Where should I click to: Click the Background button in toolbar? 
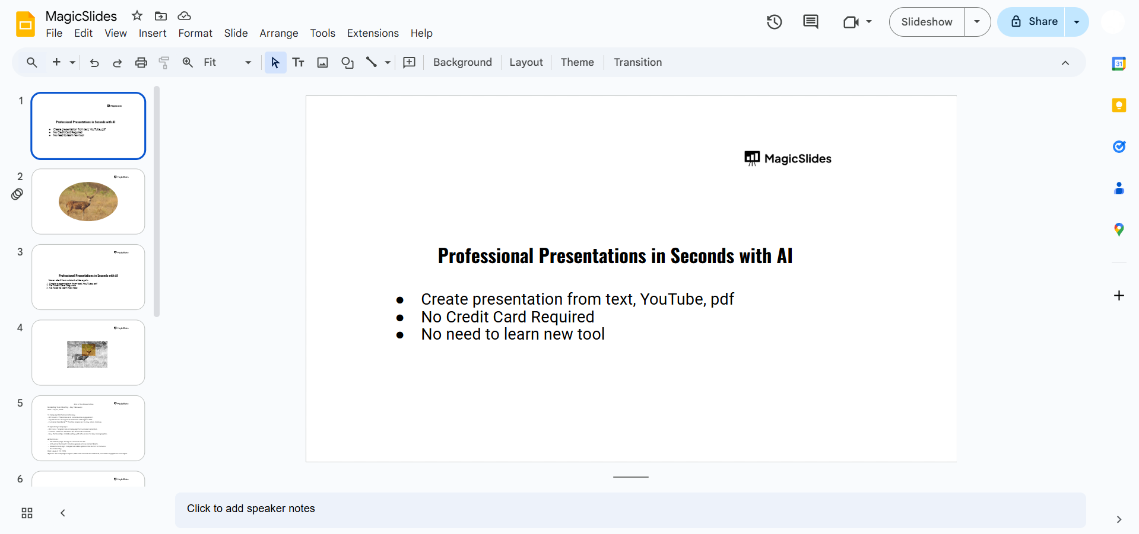pyautogui.click(x=462, y=62)
